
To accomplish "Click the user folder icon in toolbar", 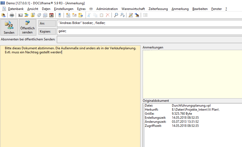I will 4,15.
